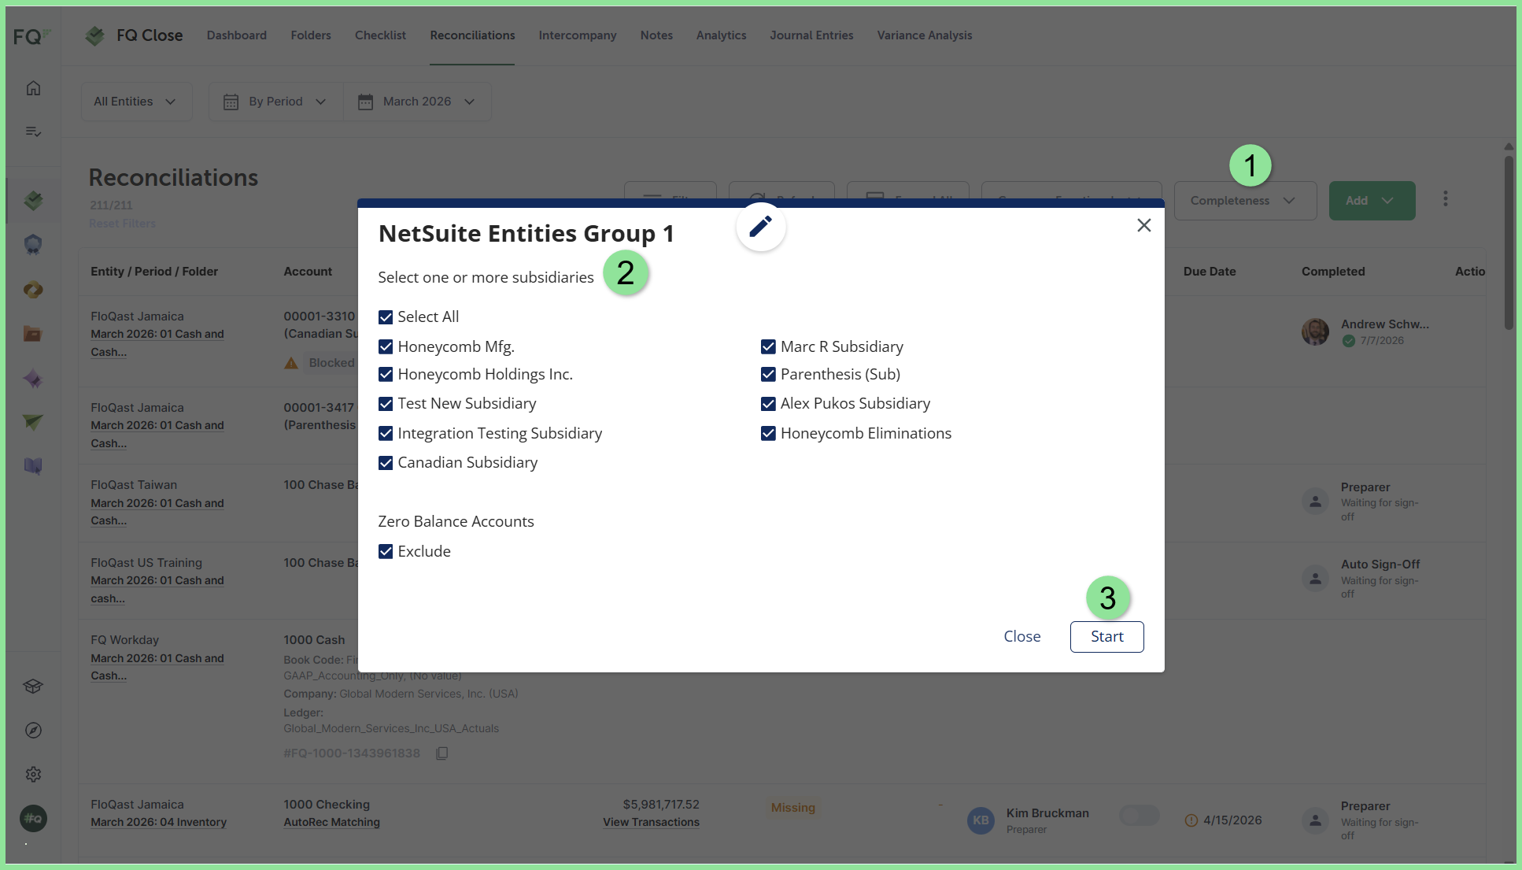Click the KB avatar for Kim Bruckman
The width and height of the screenshot is (1522, 870).
(981, 820)
